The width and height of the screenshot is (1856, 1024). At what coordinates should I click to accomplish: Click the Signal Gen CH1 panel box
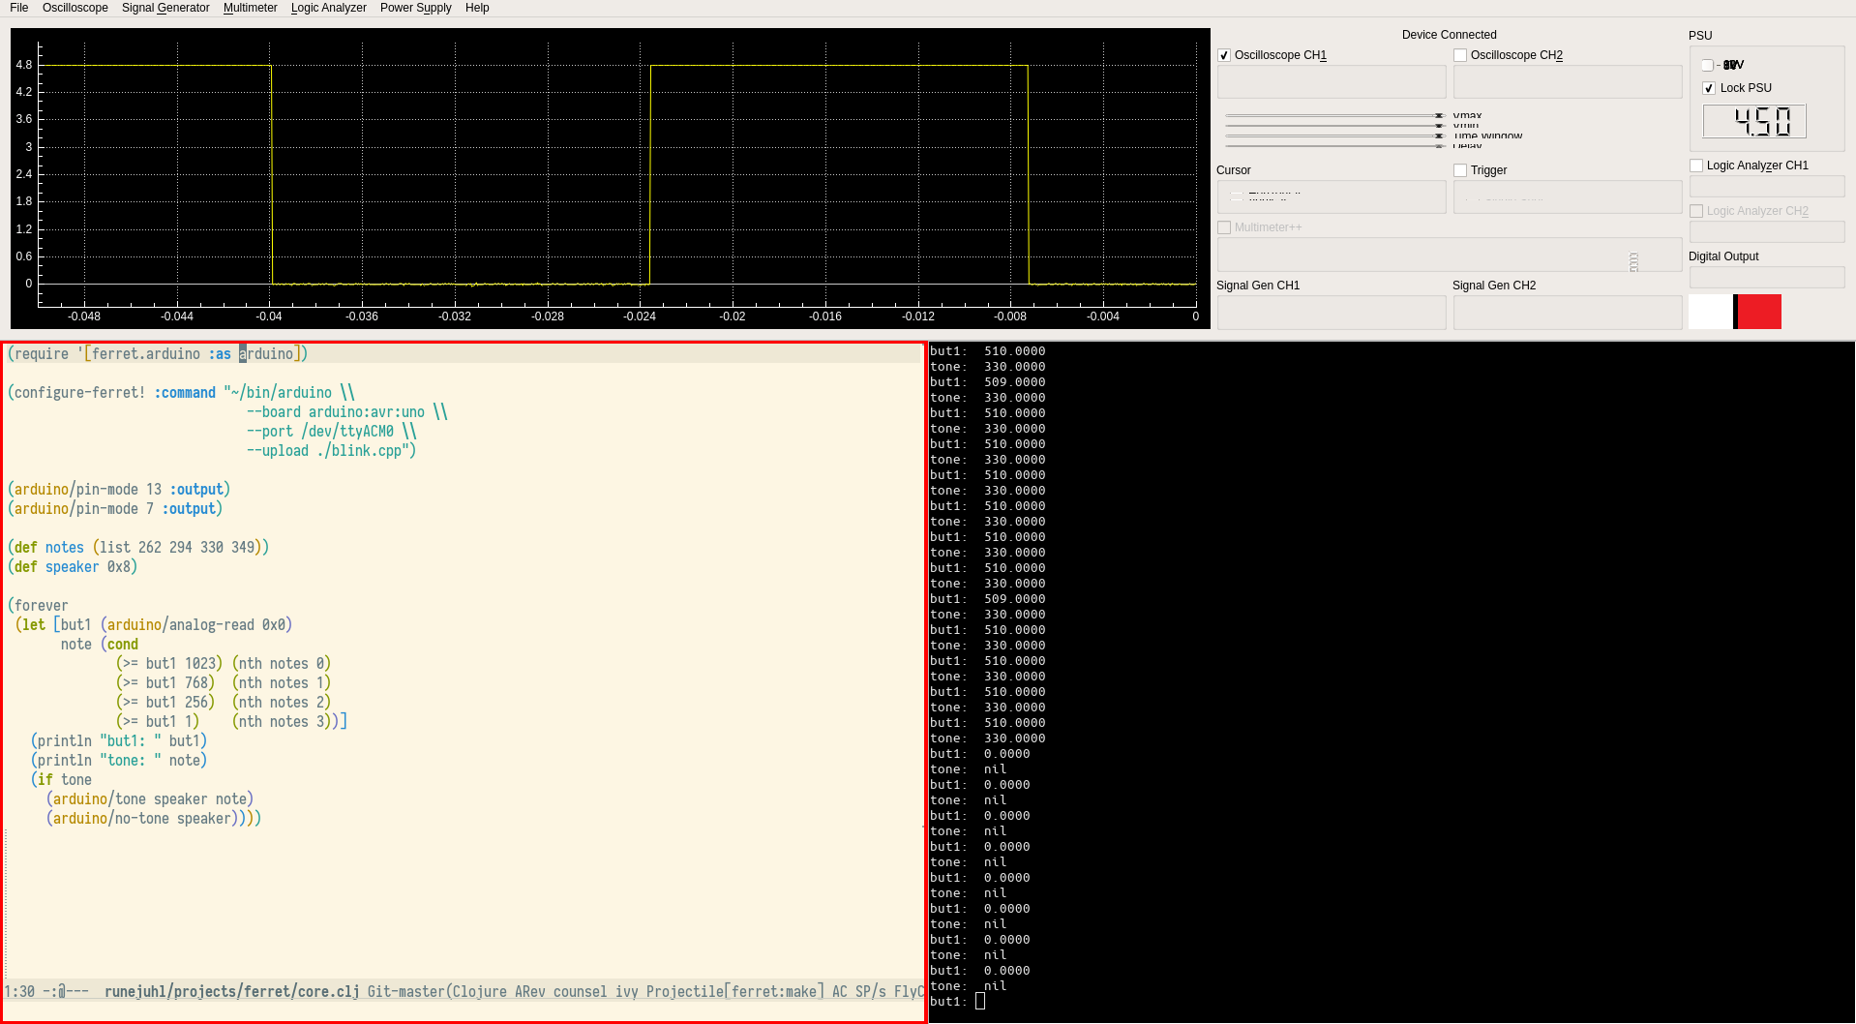coord(1332,313)
